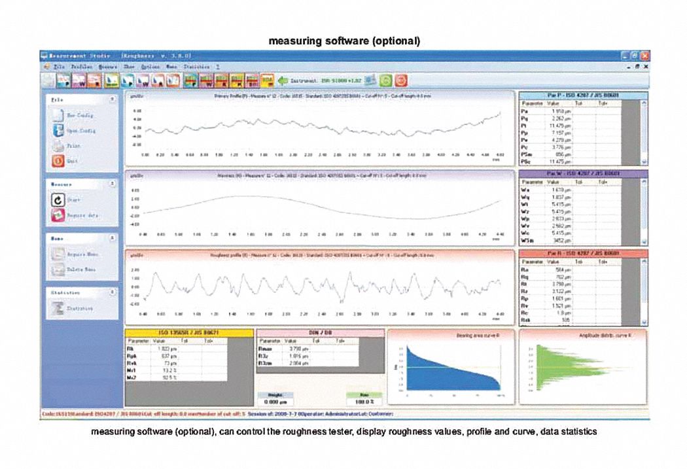This screenshot has height=469, width=687.
Task: Click the PDF export icon on the toolbar
Action: click(267, 80)
